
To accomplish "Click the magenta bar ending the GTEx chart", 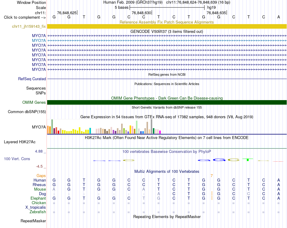I will 160,132.
